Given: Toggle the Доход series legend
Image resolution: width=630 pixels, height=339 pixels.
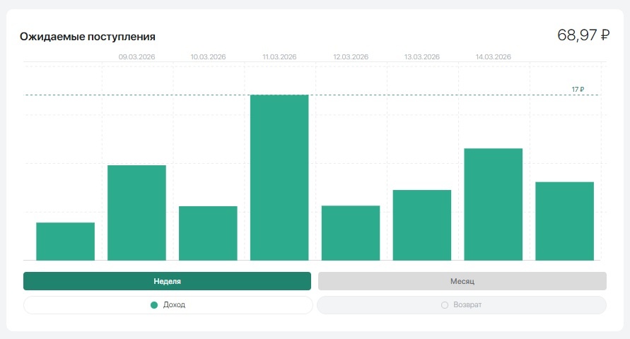Looking at the screenshot, I should [x=168, y=305].
